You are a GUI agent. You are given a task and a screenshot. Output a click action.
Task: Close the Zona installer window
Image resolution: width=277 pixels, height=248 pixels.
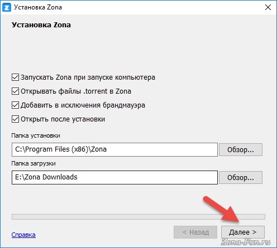click(x=268, y=7)
